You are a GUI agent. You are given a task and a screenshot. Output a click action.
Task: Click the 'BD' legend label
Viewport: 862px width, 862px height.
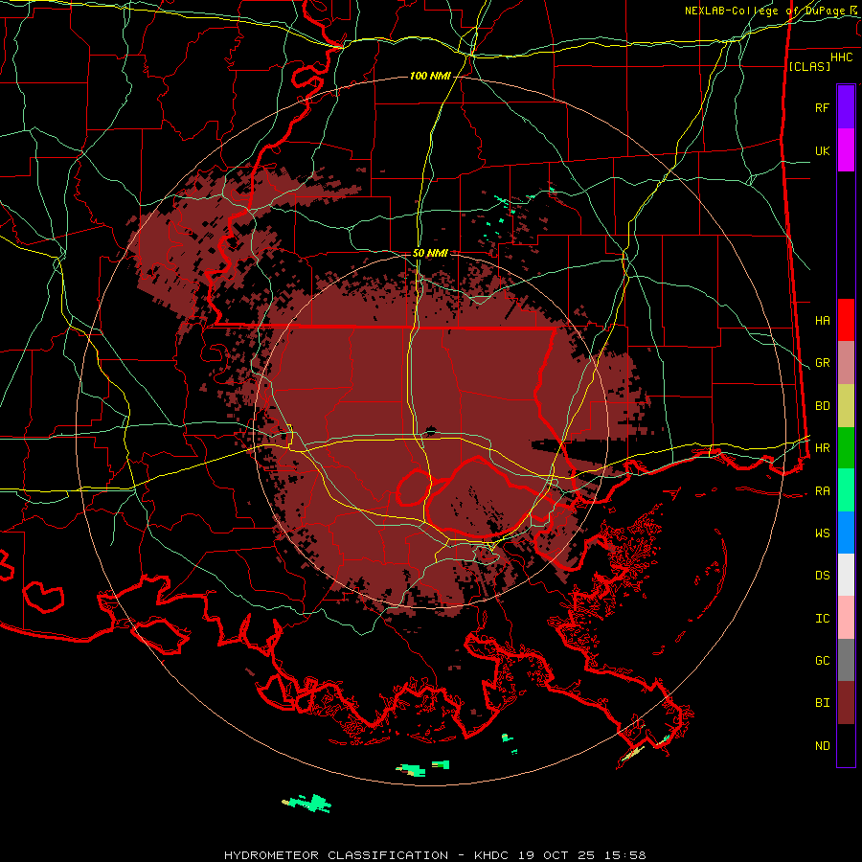pyautogui.click(x=822, y=406)
